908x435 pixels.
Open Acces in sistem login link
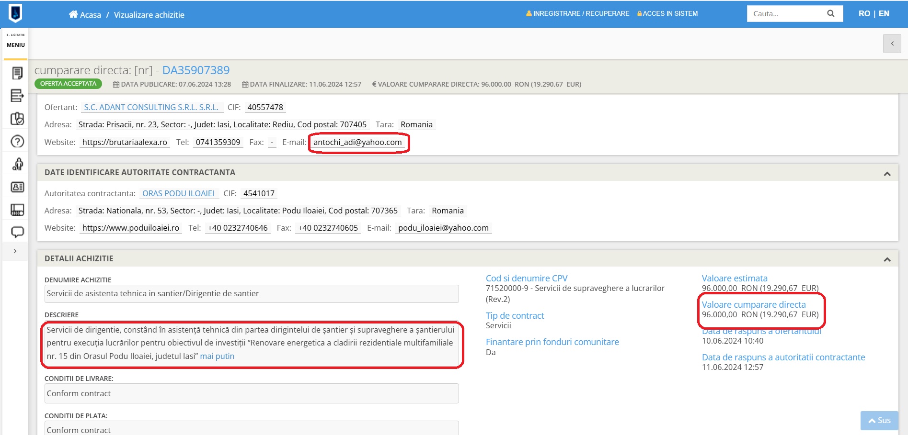667,14
